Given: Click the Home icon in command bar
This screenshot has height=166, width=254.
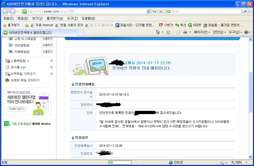Looking at the screenshot, I should (x=158, y=32).
